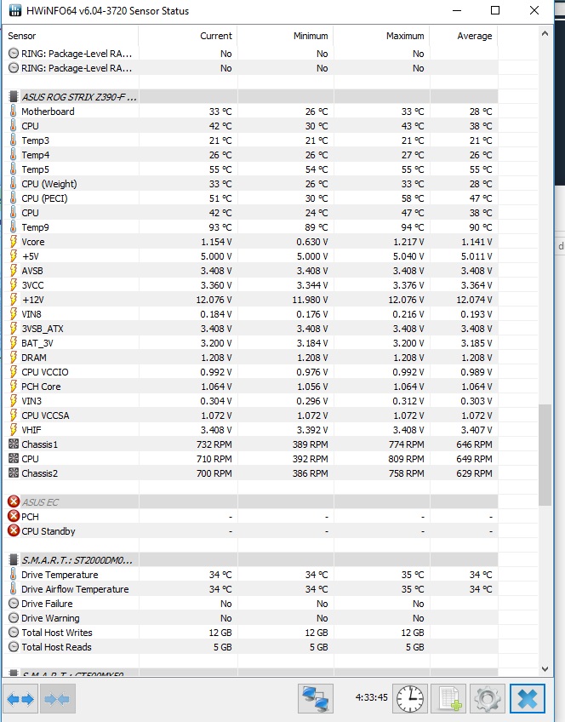The width and height of the screenshot is (565, 722).
Task: Click the HWiNFO64 title bar app icon
Action: point(15,10)
